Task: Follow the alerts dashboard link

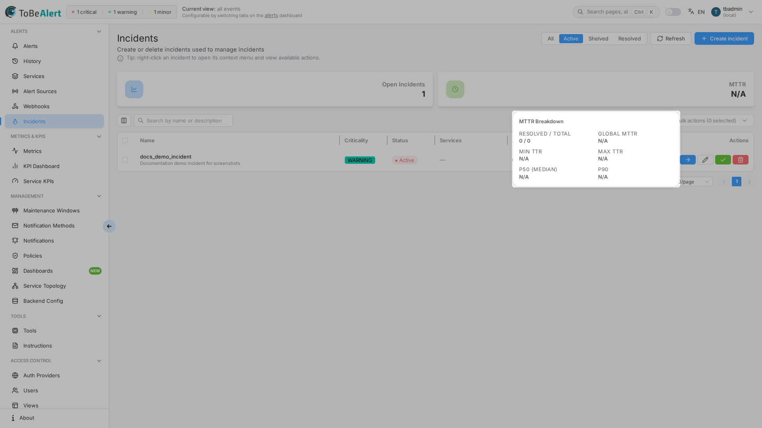Action: tap(271, 15)
